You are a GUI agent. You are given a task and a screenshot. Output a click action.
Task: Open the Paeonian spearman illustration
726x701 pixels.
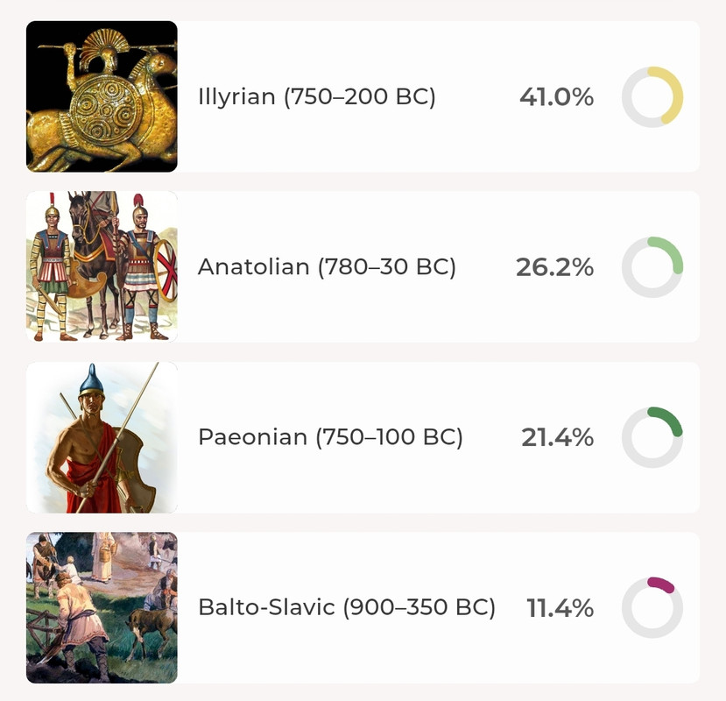click(102, 437)
